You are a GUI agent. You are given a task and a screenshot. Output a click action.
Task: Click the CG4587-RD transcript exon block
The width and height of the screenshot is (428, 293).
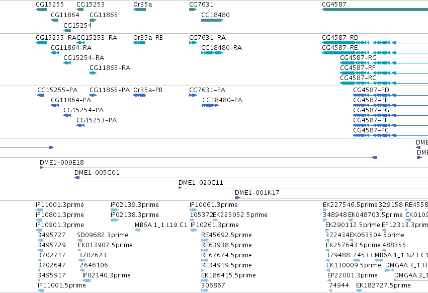[338, 43]
